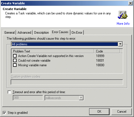
Task: Click the Cancel button
Action: 121,112
